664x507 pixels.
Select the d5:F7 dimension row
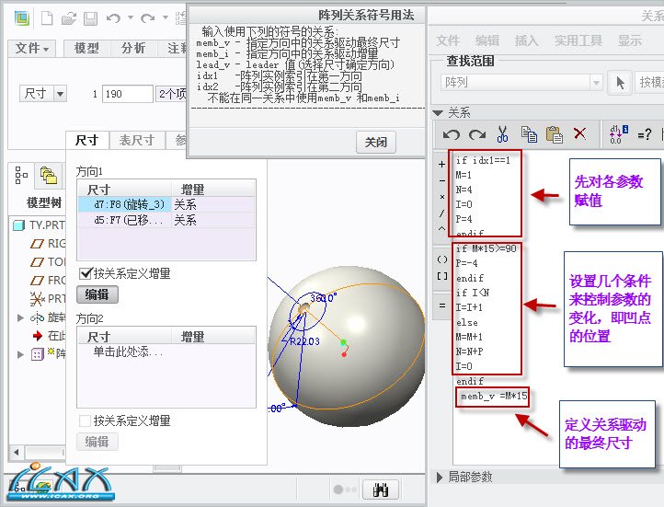point(166,220)
